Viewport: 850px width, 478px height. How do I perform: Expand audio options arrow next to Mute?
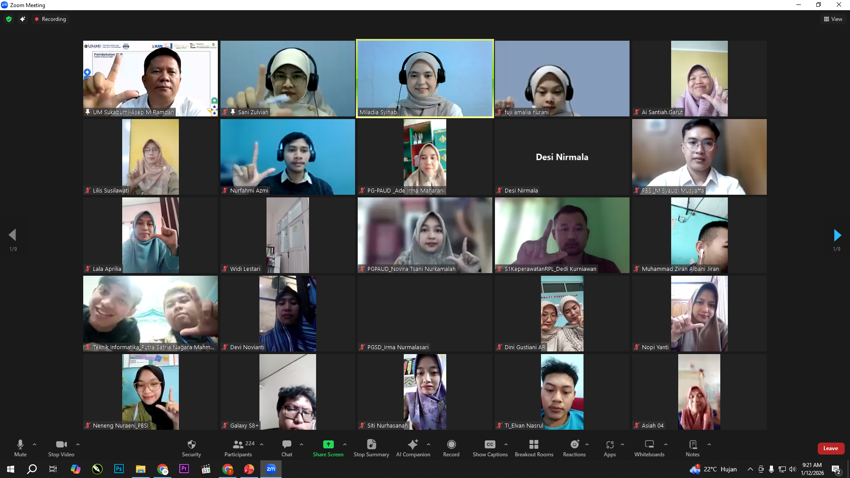(35, 444)
